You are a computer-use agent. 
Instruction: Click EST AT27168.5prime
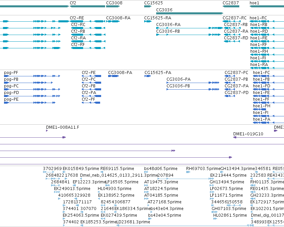tap(165, 202)
